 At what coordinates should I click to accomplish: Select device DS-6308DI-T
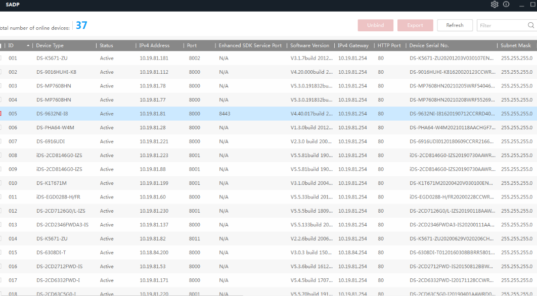[x=51, y=253]
